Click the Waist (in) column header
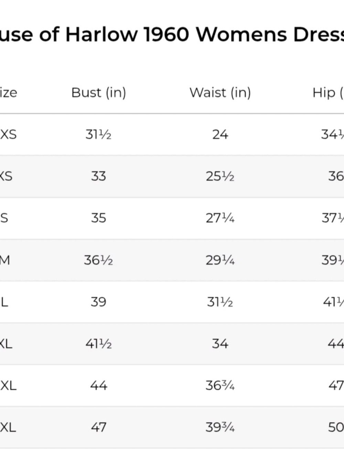 tap(220, 93)
